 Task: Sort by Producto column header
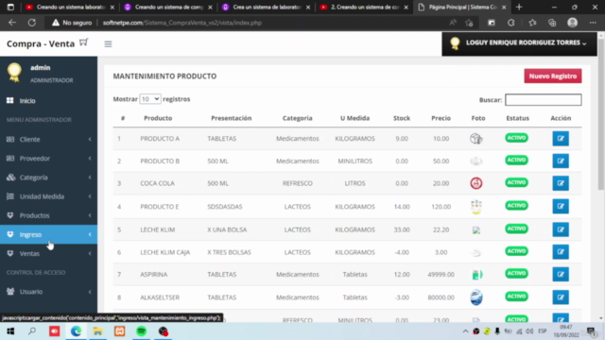pos(158,118)
